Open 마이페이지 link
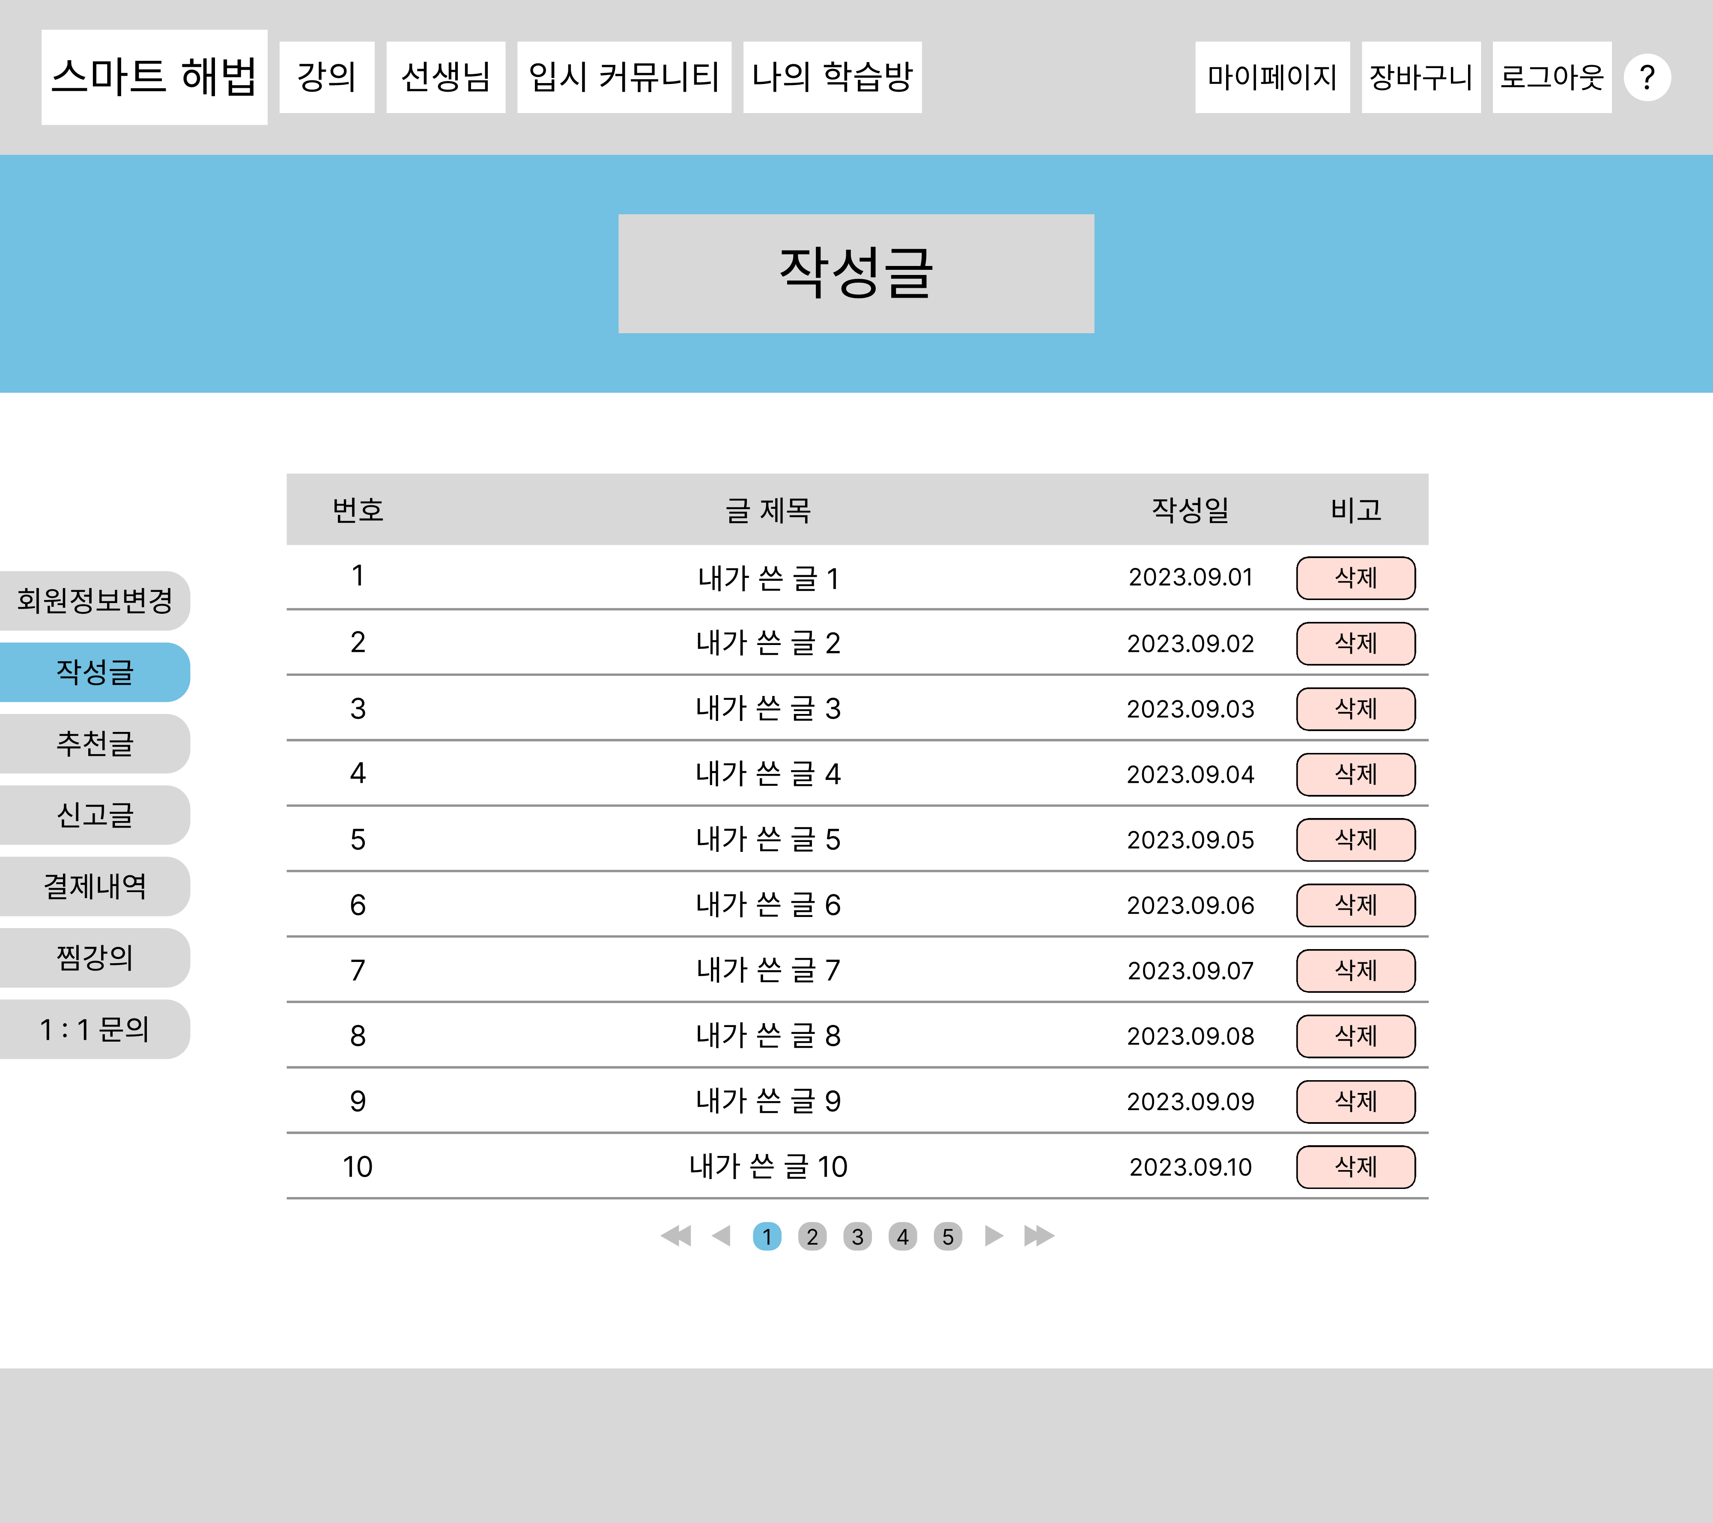The height and width of the screenshot is (1523, 1713). pyautogui.click(x=1271, y=77)
